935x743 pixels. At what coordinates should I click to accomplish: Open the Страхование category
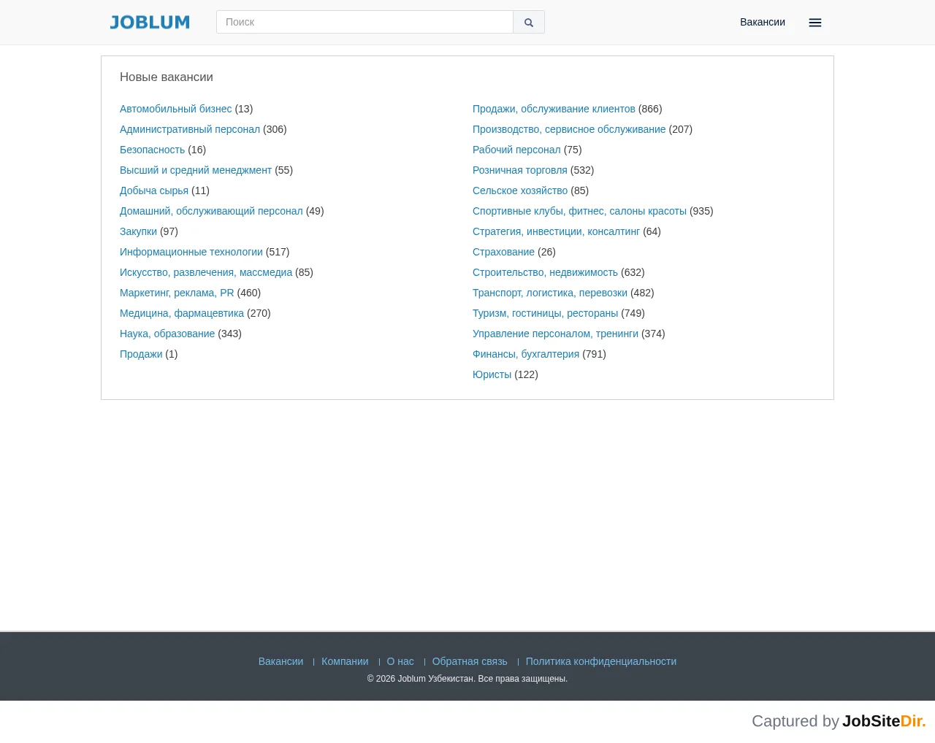pyautogui.click(x=503, y=252)
